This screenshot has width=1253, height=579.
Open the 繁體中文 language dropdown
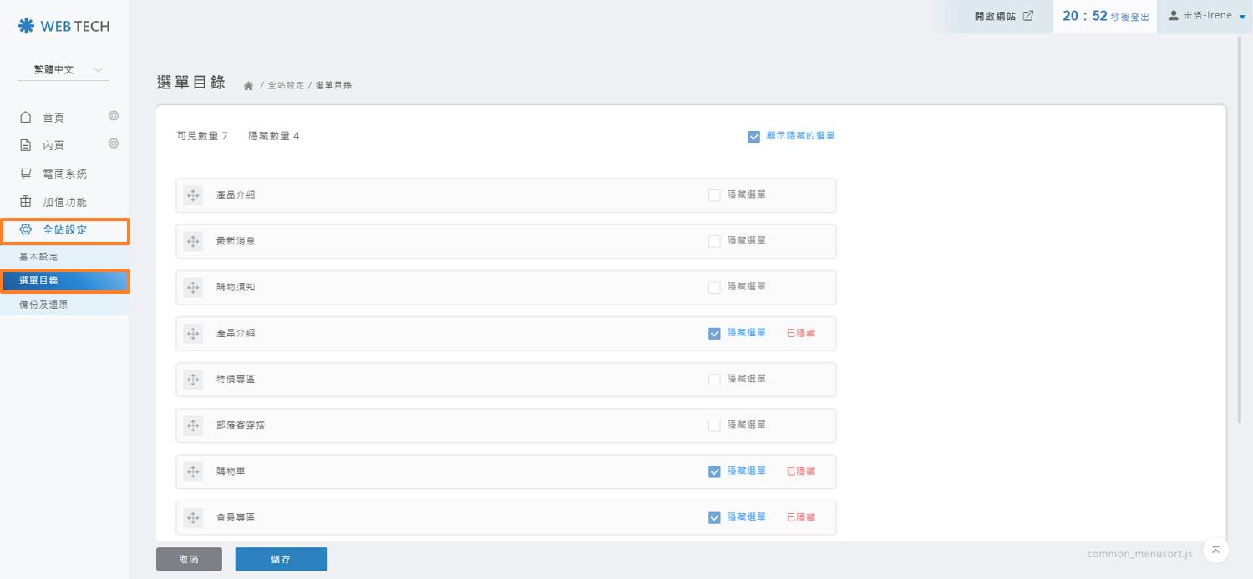click(x=63, y=70)
